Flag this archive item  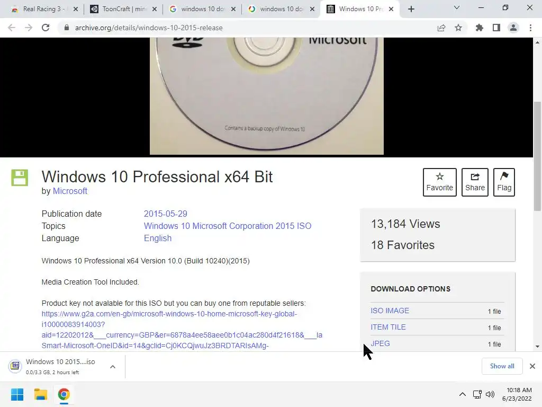click(x=504, y=182)
